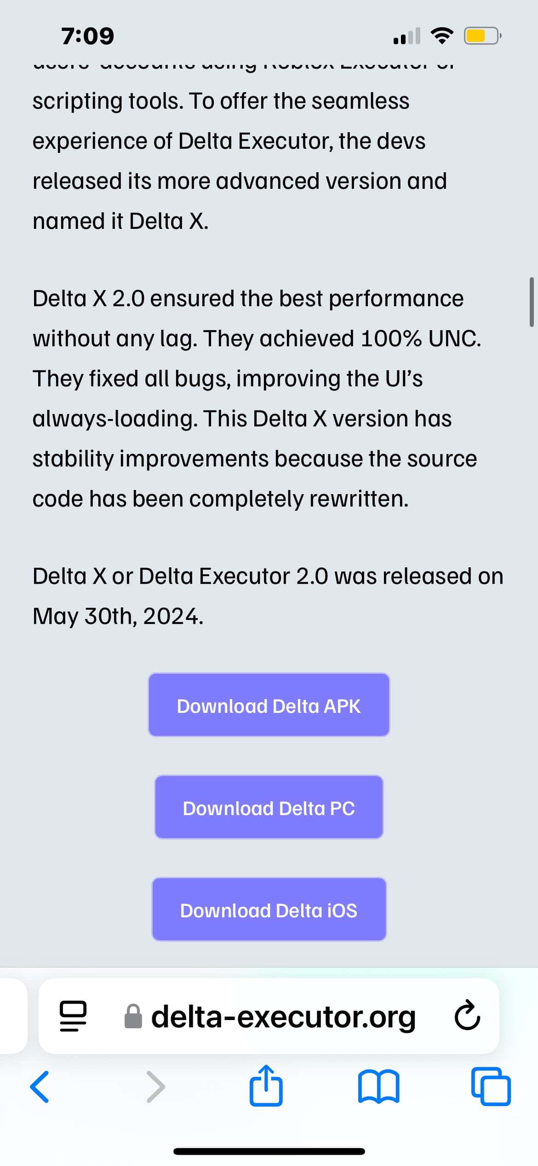Reload the page with refresh icon
Viewport: 538px width, 1166px height.
click(x=467, y=1016)
